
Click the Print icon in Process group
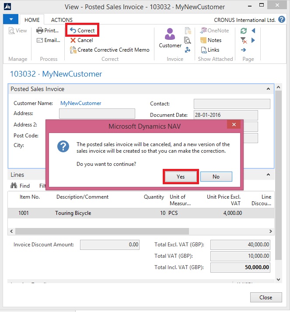click(x=40, y=31)
